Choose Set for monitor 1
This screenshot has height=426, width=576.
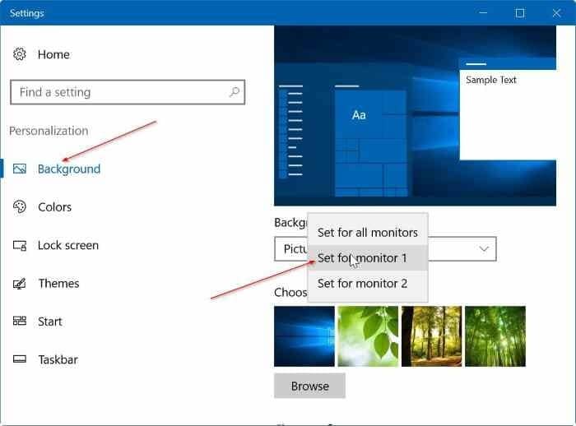(368, 257)
